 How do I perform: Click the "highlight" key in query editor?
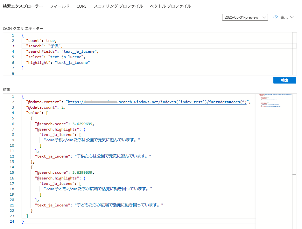[x=38, y=63]
